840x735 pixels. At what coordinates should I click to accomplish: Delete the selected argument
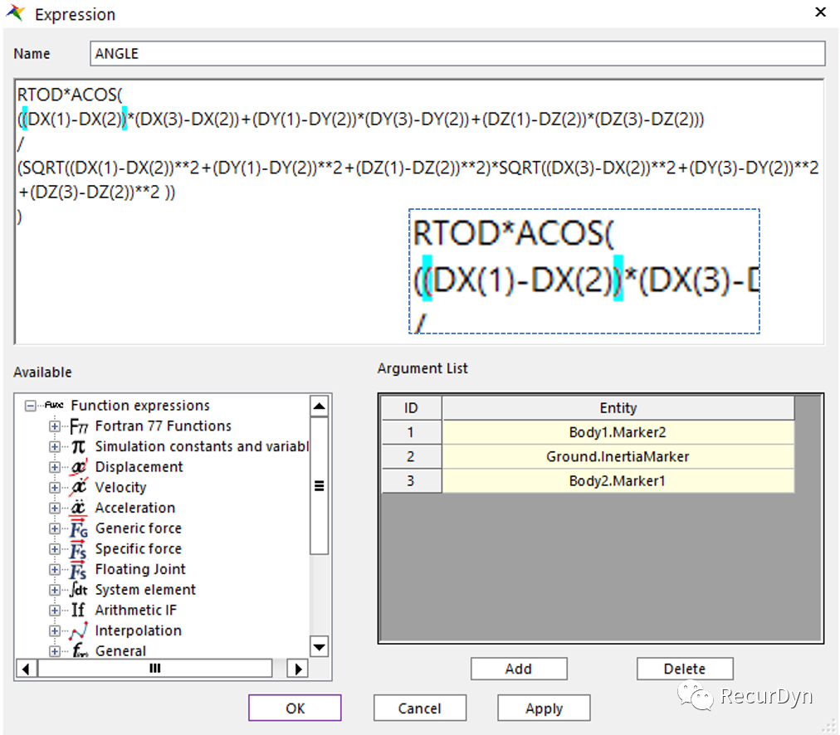tap(685, 669)
